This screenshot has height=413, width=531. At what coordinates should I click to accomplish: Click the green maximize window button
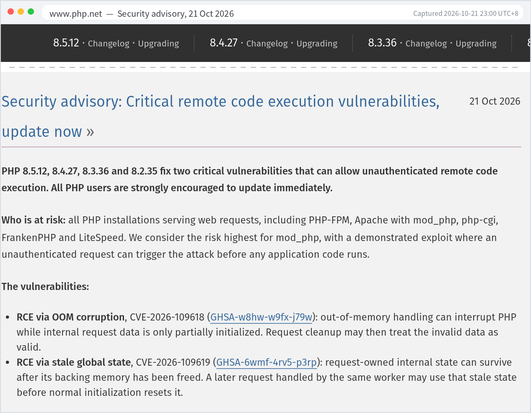point(31,12)
